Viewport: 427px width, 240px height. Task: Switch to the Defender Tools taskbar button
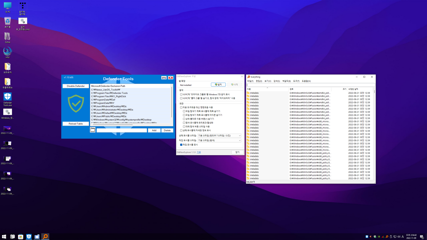[29, 236]
